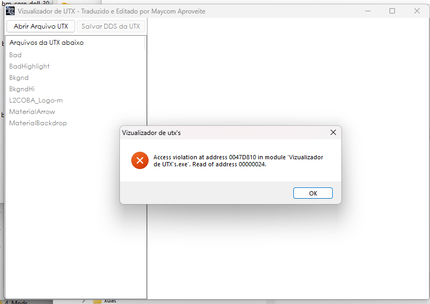The height and width of the screenshot is (304, 430).
Task: Click the xdat folder icon behind the window
Action: pos(97,301)
